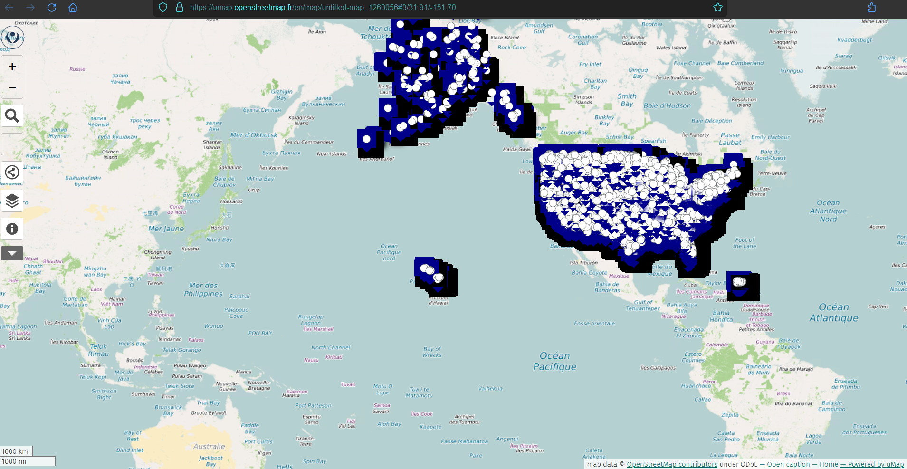Select the isolated marker near Iles Andreanof
Image resolution: width=907 pixels, height=469 pixels.
367,139
